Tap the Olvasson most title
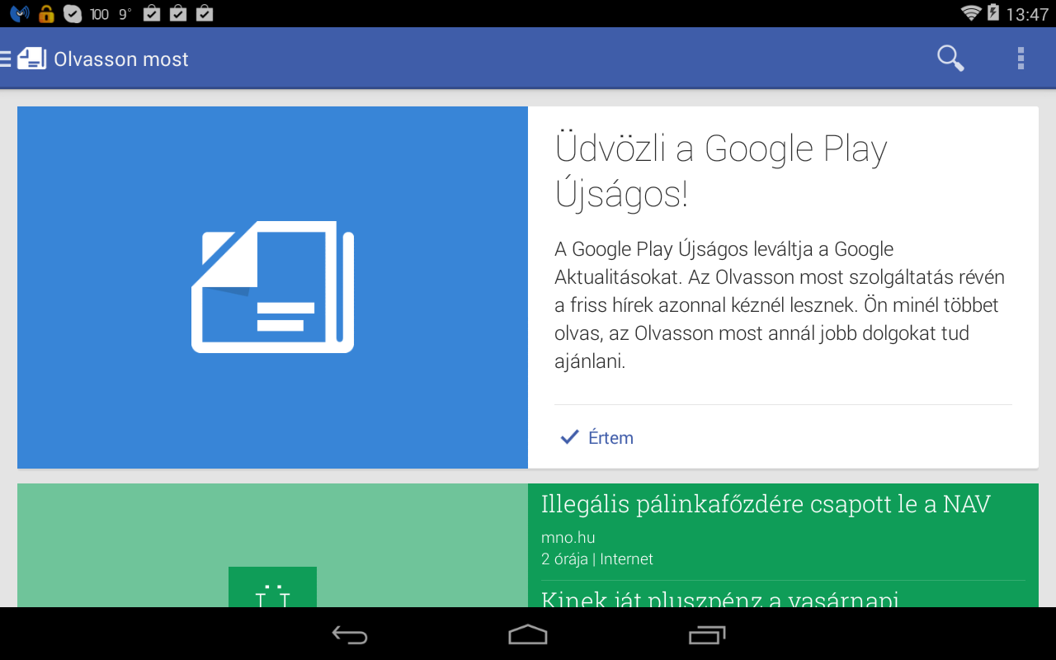1056x660 pixels. tap(121, 59)
